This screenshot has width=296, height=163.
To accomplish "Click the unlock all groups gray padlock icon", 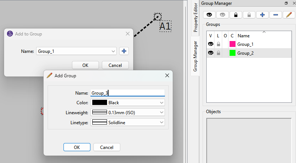I will [249, 15].
